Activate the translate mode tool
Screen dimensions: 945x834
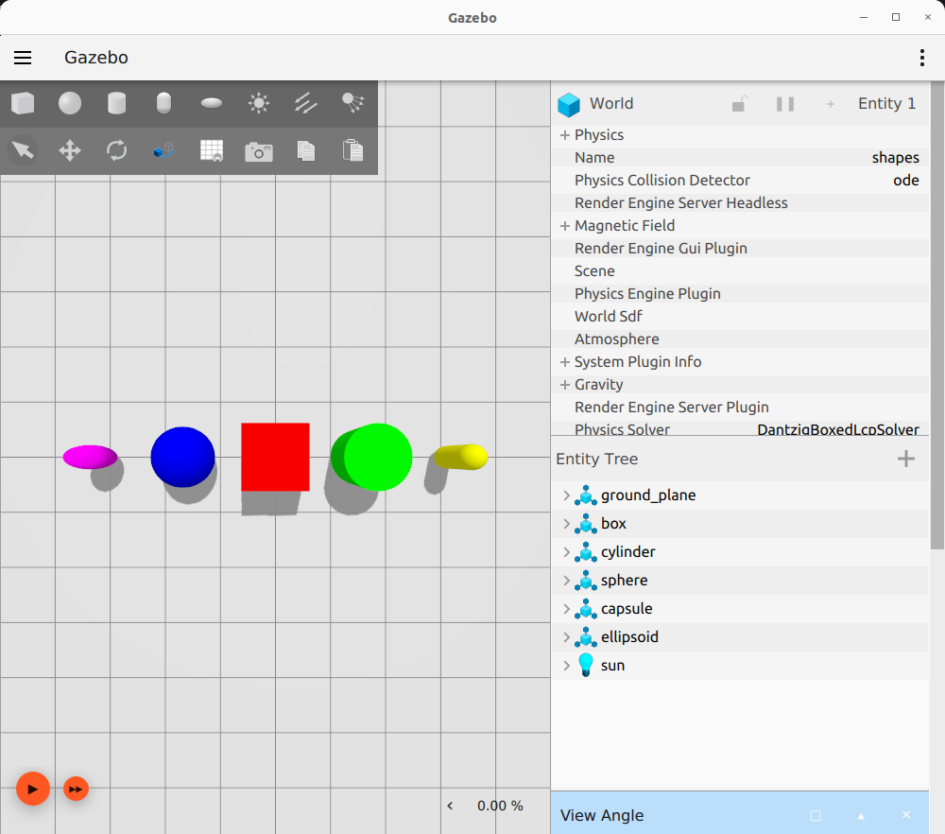click(70, 150)
